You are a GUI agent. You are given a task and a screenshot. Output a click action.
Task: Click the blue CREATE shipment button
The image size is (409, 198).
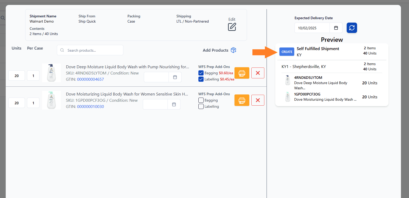[287, 52]
